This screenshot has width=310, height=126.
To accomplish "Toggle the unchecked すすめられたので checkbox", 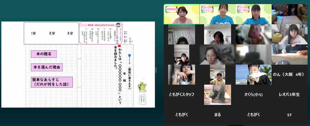I will (x=104, y=29).
